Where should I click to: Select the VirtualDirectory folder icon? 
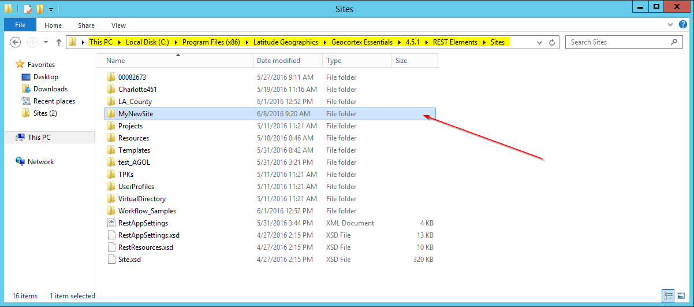tap(111, 199)
